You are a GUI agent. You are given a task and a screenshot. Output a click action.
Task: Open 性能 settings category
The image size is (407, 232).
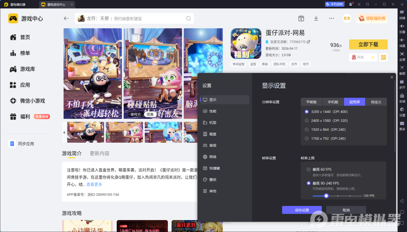coord(225,111)
